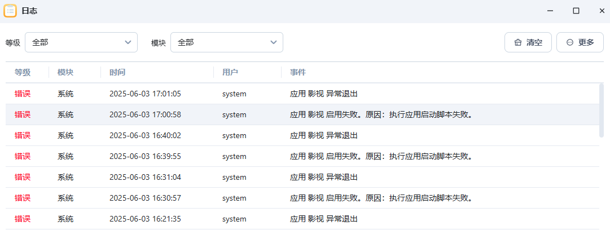Click the 等级 column header
This screenshot has width=610, height=230.
point(23,72)
